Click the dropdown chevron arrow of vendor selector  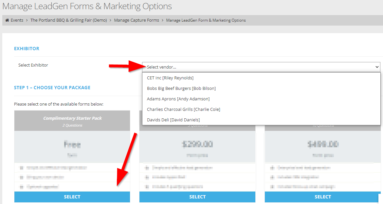(x=377, y=67)
